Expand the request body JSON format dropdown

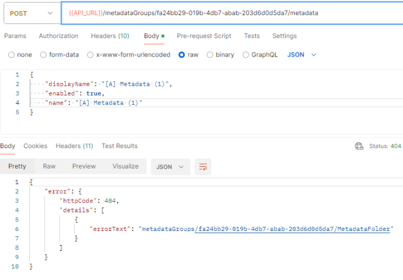(302, 55)
